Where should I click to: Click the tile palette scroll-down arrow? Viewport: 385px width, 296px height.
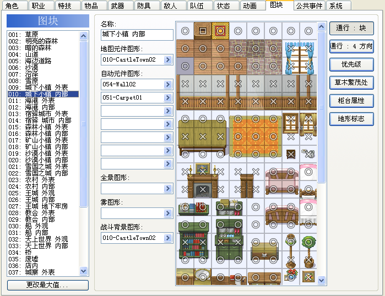(x=321, y=280)
